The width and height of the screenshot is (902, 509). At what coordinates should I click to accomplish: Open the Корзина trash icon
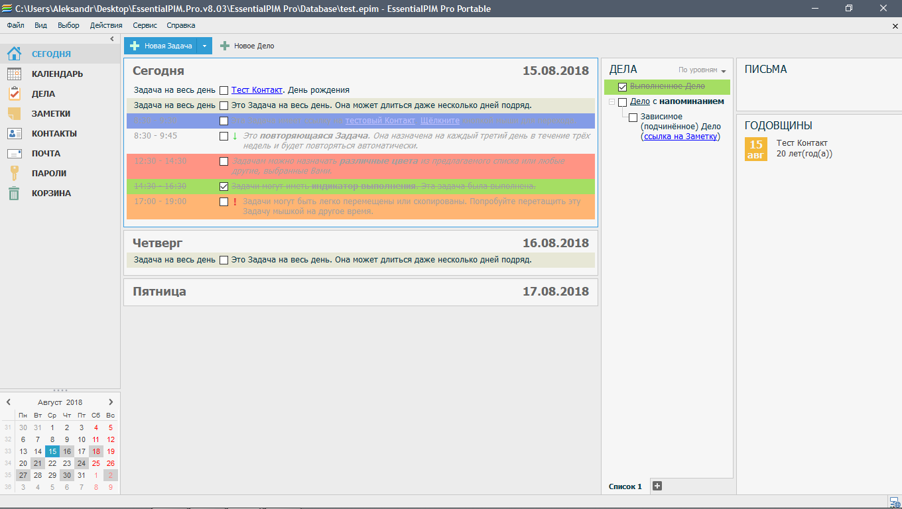pyautogui.click(x=14, y=194)
